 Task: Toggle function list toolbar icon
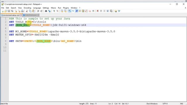coord(86,11)
